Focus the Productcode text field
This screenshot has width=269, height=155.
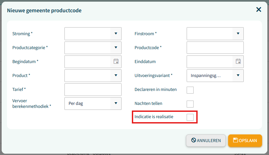215,47
